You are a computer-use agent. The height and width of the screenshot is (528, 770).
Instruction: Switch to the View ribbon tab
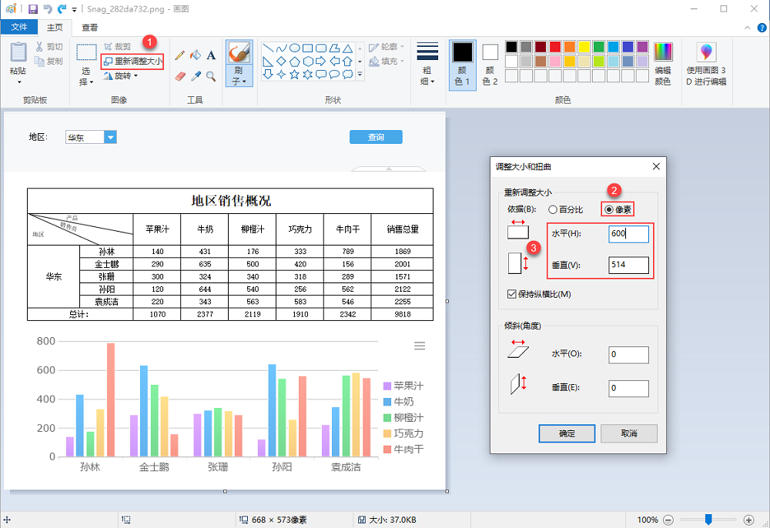pos(90,28)
